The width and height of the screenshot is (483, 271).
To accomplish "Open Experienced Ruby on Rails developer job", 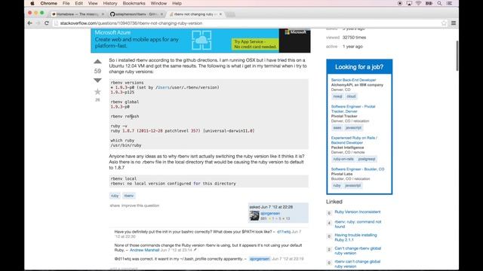I will click(x=354, y=140).
